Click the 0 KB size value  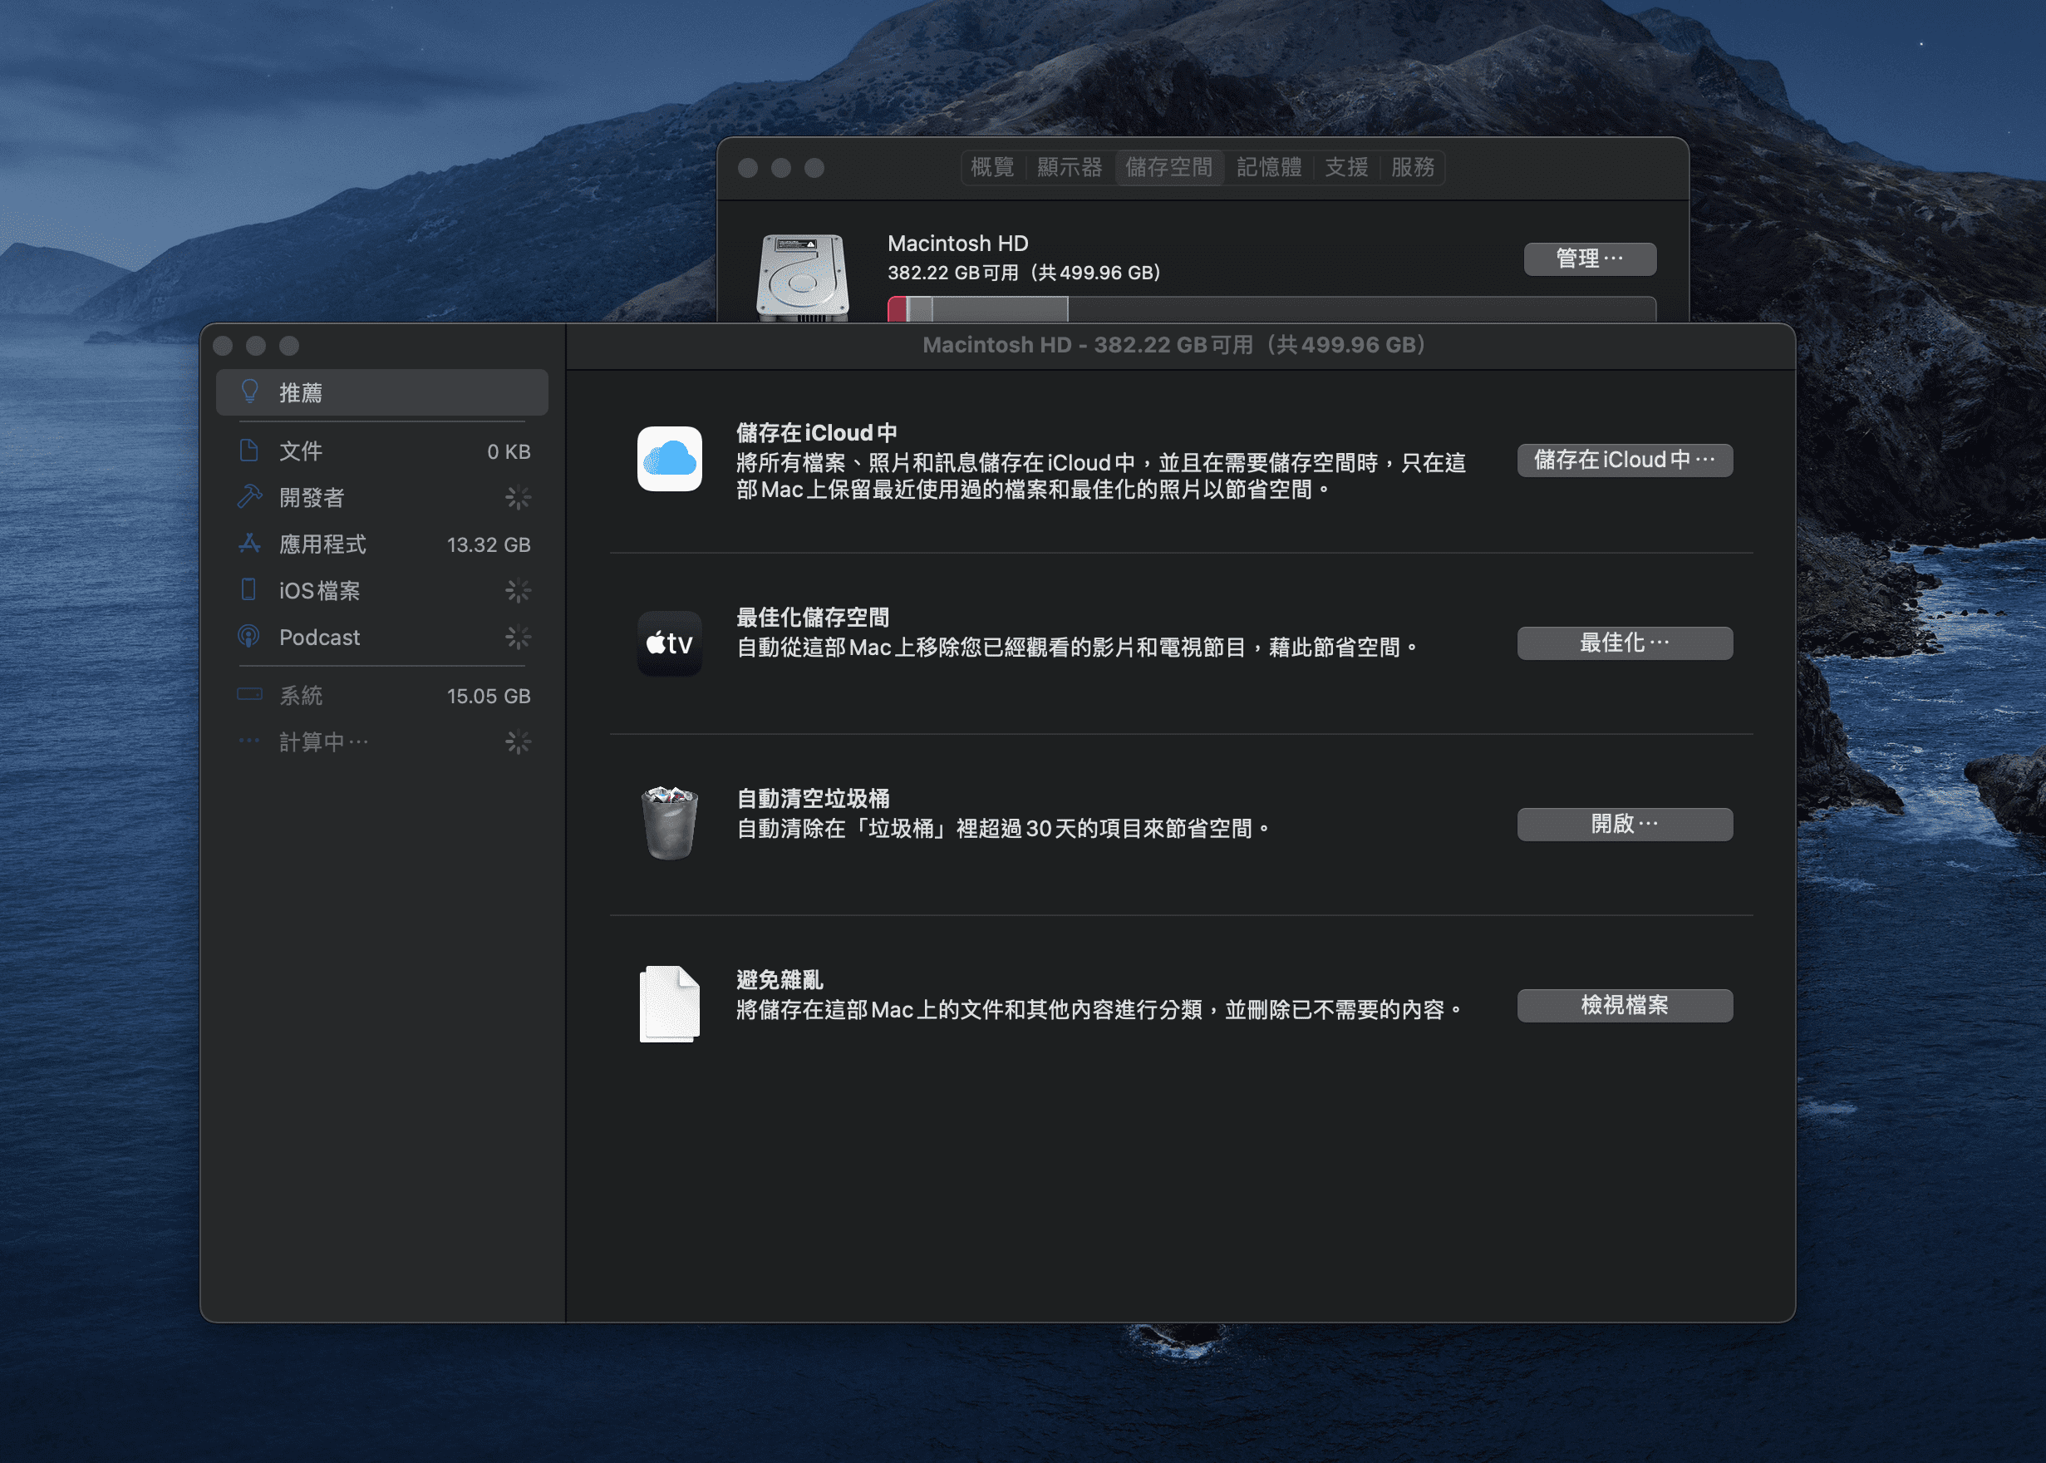pyautogui.click(x=509, y=451)
